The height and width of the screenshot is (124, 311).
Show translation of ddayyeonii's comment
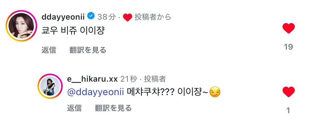88,50
